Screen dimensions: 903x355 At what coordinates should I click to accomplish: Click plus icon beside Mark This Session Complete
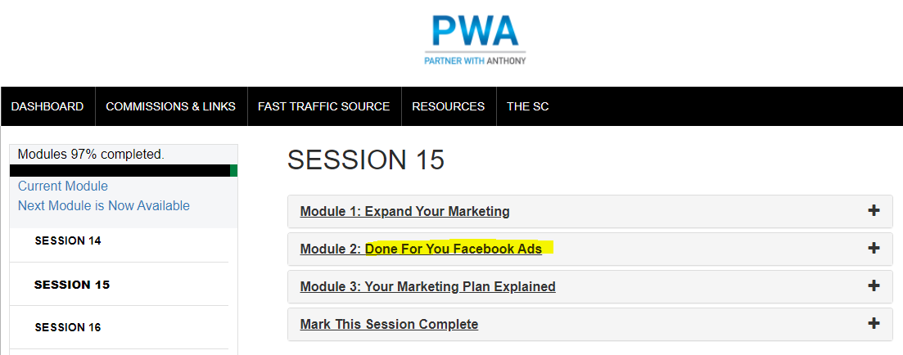coord(874,323)
